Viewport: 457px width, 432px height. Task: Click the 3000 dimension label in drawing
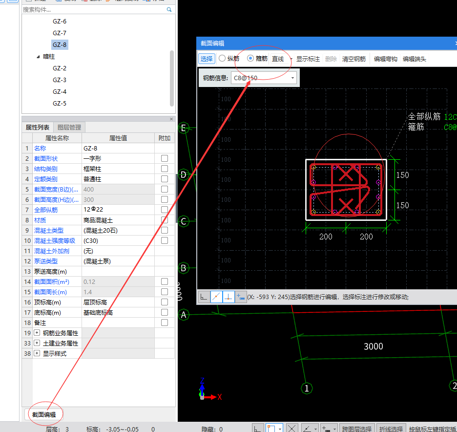pos(373,346)
